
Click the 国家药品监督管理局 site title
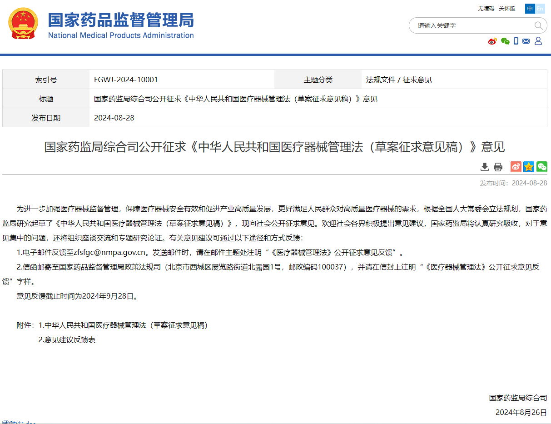tap(121, 20)
